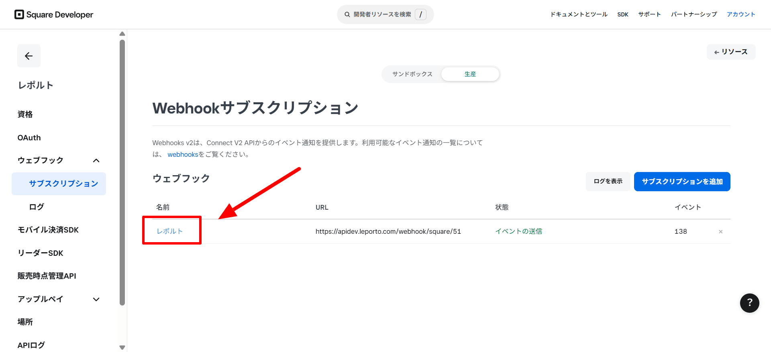Switch to 生産 environment
The image size is (771, 352).
[470, 74]
